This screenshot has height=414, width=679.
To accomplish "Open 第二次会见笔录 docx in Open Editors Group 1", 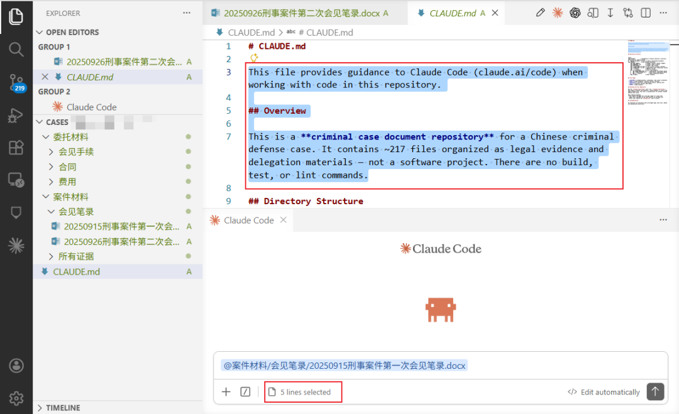I will click(x=118, y=62).
